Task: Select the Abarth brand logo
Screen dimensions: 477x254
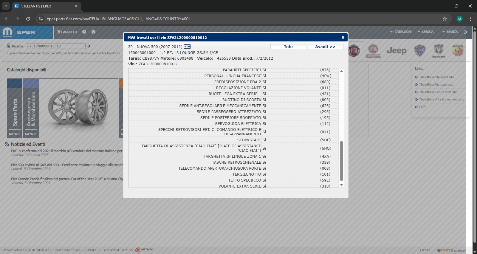Action: pos(458,51)
